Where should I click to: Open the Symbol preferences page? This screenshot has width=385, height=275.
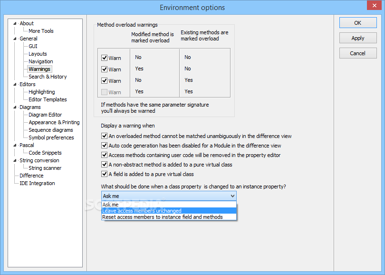(x=51, y=137)
